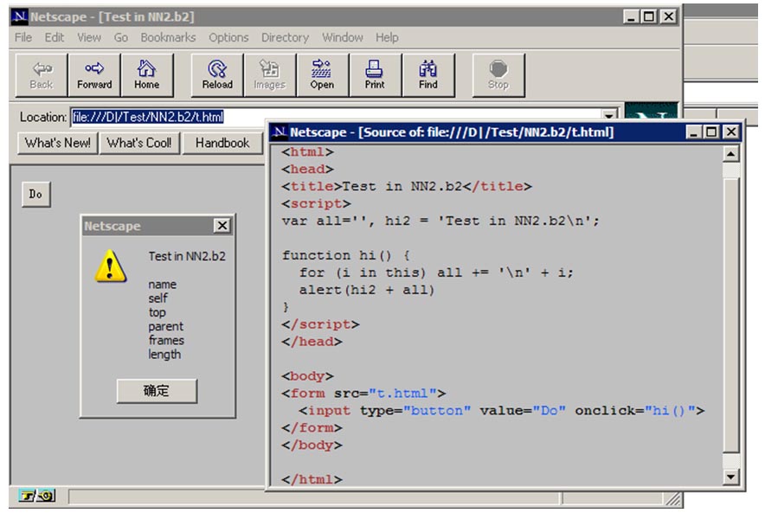Maximize the main Netscape window
The width and height of the screenshot is (765, 513).
649,16
